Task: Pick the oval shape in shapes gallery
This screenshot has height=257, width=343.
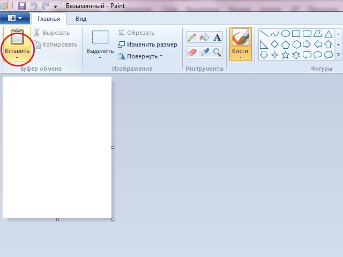Action: click(286, 33)
